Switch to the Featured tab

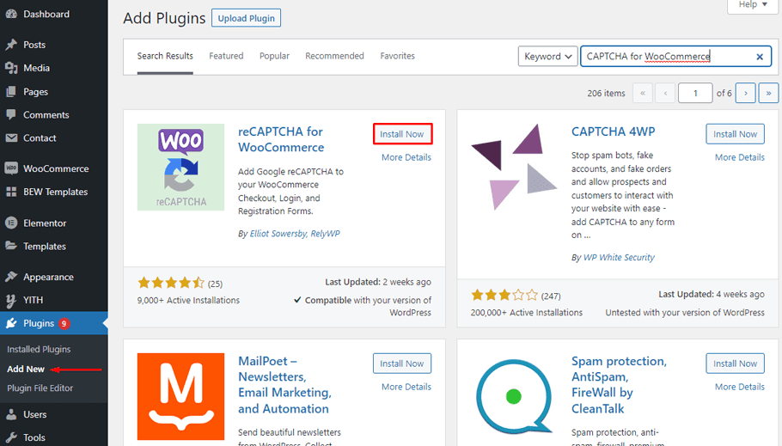tap(226, 56)
